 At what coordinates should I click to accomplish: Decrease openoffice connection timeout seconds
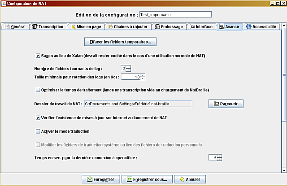tap(219, 159)
